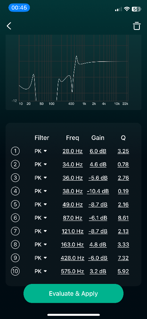Screen dimensions: 147x319
Task: Tap the back arrow icon
Action: coord(9,26)
